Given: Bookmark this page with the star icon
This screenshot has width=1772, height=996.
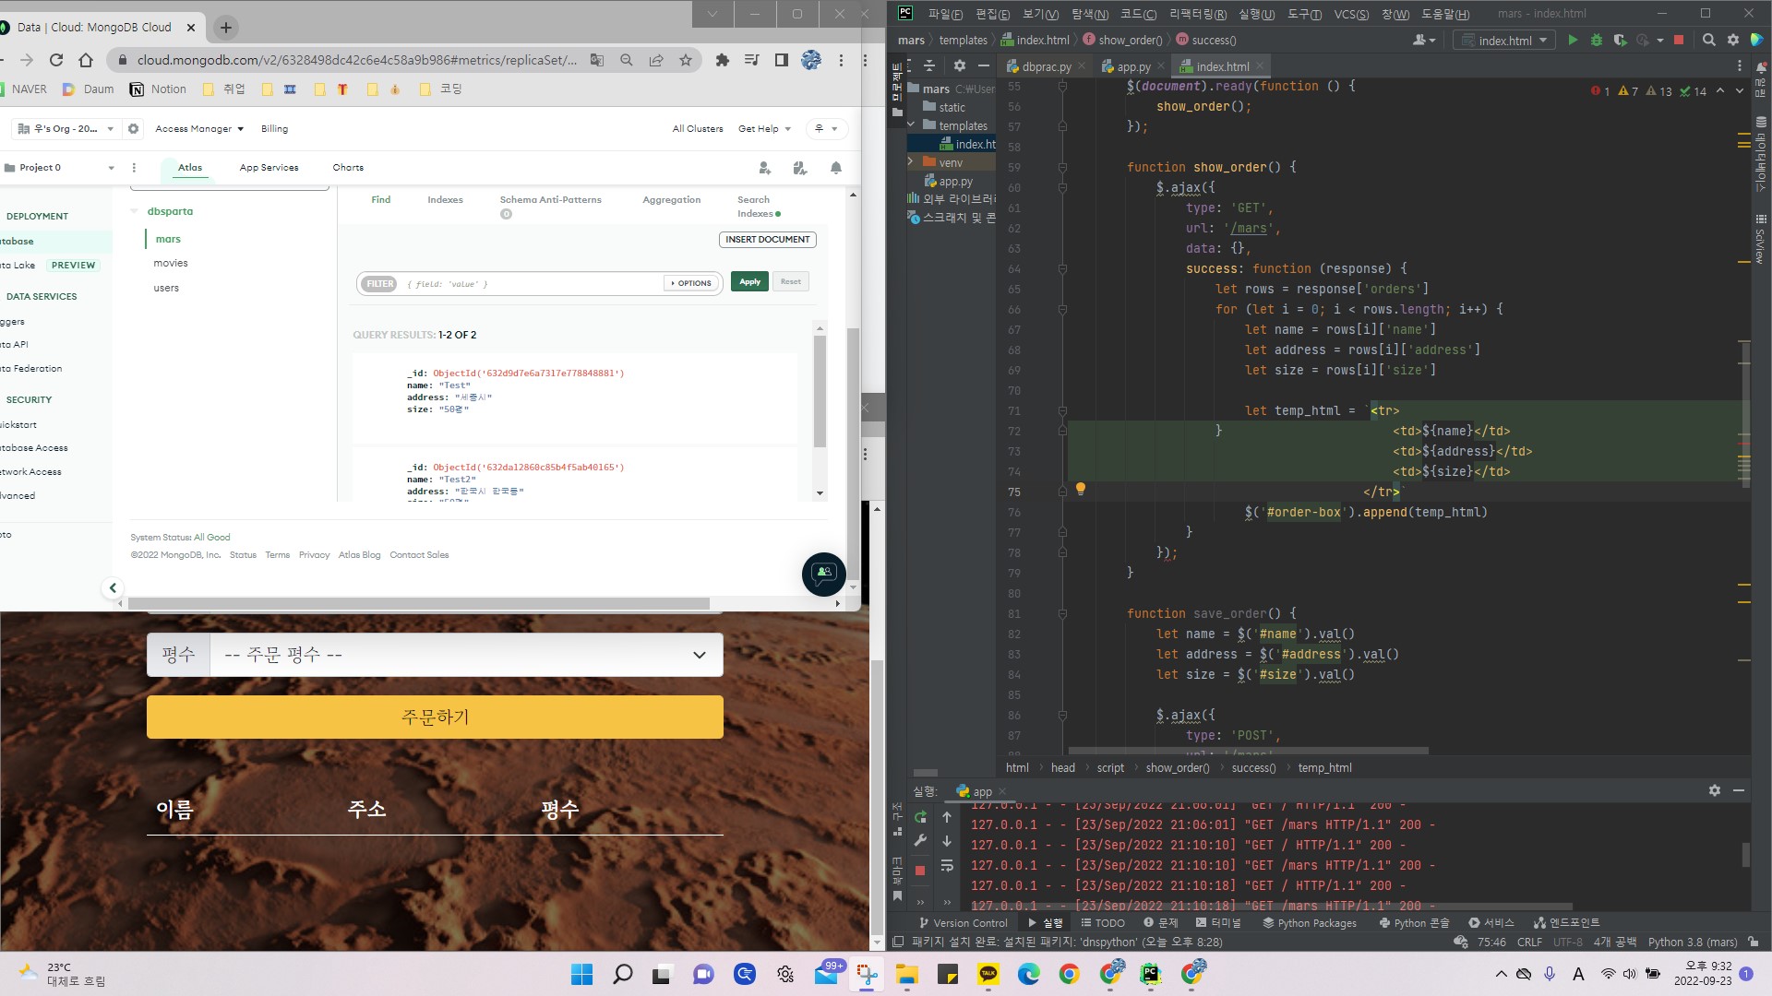Looking at the screenshot, I should point(686,60).
